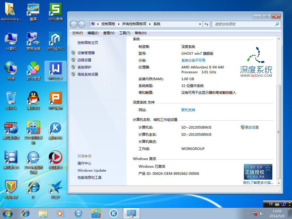Expand the address bar history dropdown
The width and height of the screenshot is (292, 219).
pyautogui.click(x=200, y=24)
